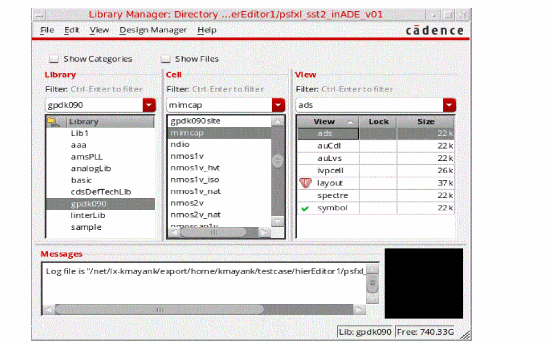Enable the Show Categories checkbox
Image resolution: width=552 pixels, height=343 pixels.
click(x=54, y=59)
